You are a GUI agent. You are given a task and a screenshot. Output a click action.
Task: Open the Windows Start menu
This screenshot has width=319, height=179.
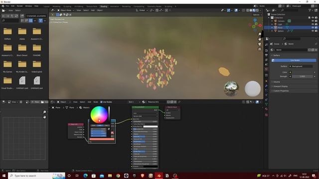pyautogui.click(x=3, y=176)
